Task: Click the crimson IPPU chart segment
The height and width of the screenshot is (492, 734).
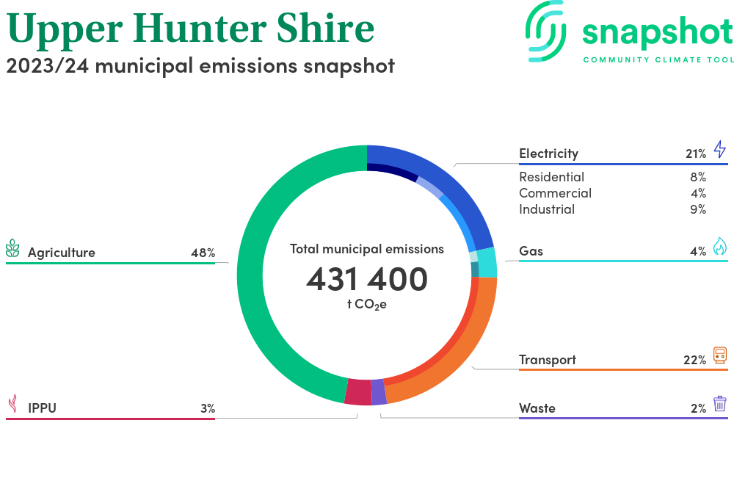Action: point(357,392)
